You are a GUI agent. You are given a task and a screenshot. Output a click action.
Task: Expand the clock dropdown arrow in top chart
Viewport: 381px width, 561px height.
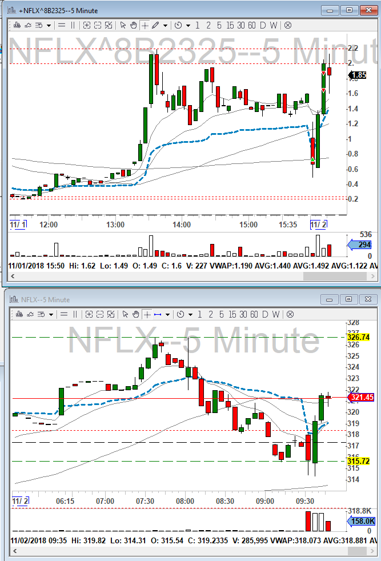point(188,25)
